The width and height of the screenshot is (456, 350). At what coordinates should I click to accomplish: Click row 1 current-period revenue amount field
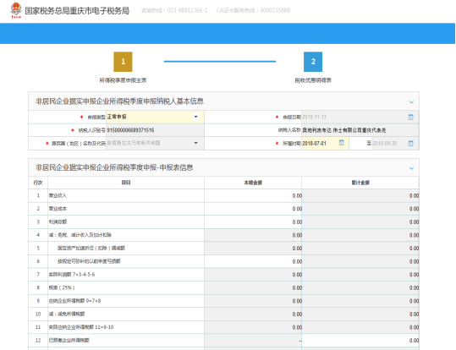point(253,195)
